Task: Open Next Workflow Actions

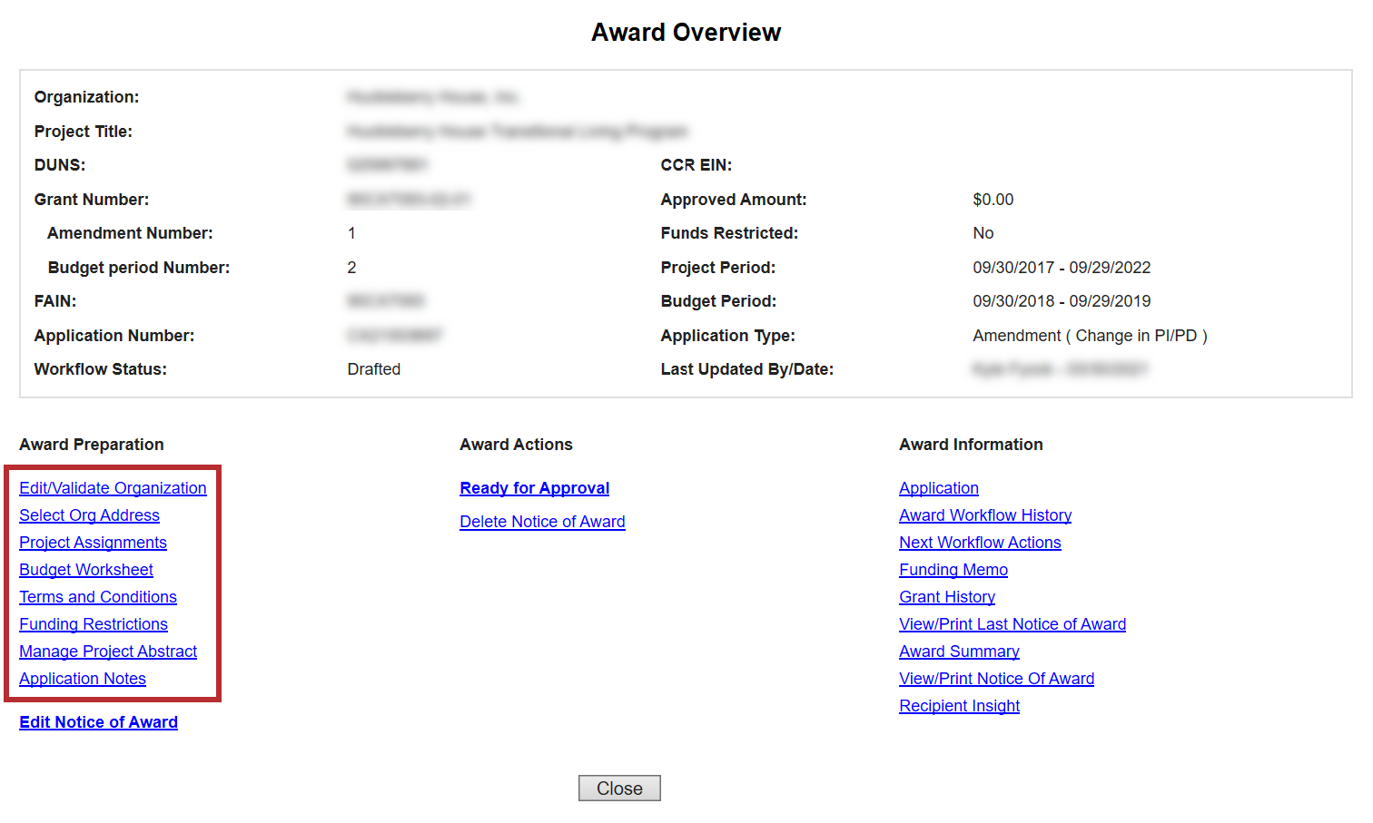Action: point(979,543)
